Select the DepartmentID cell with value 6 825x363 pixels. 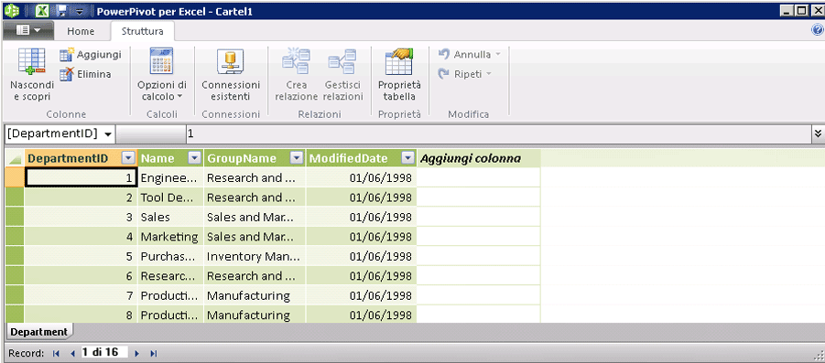81,276
